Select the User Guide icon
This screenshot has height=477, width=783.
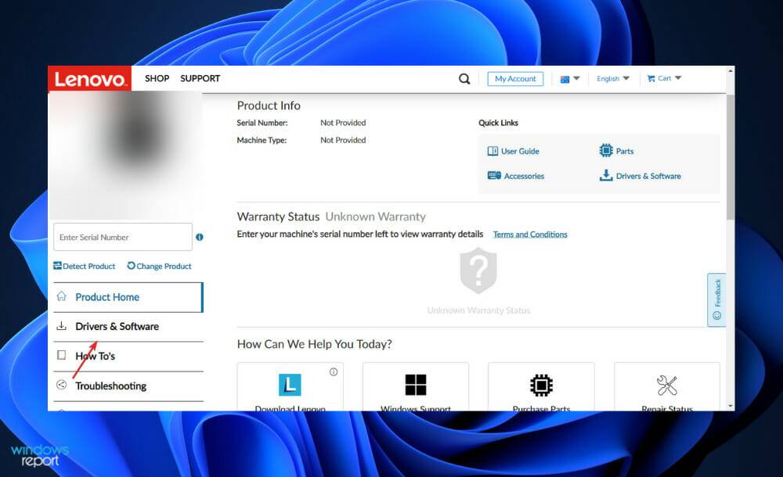pos(497,150)
